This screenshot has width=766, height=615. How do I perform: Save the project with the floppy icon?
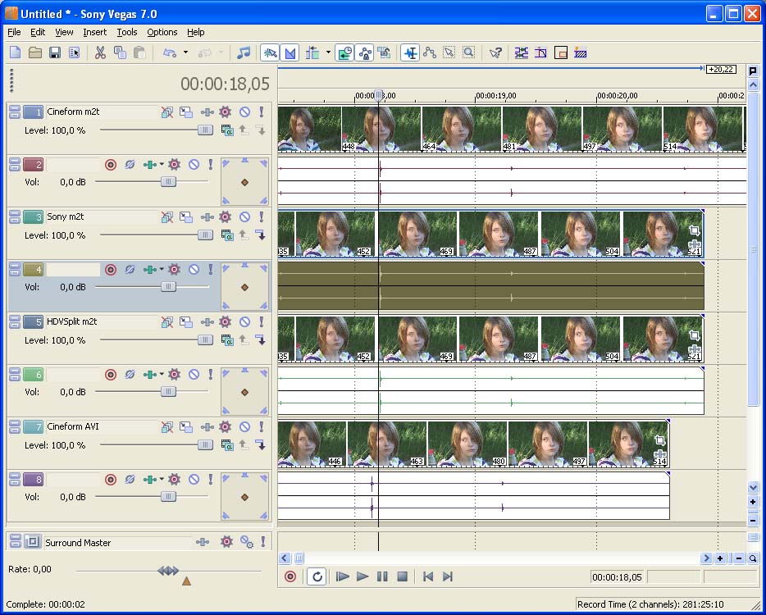click(55, 52)
